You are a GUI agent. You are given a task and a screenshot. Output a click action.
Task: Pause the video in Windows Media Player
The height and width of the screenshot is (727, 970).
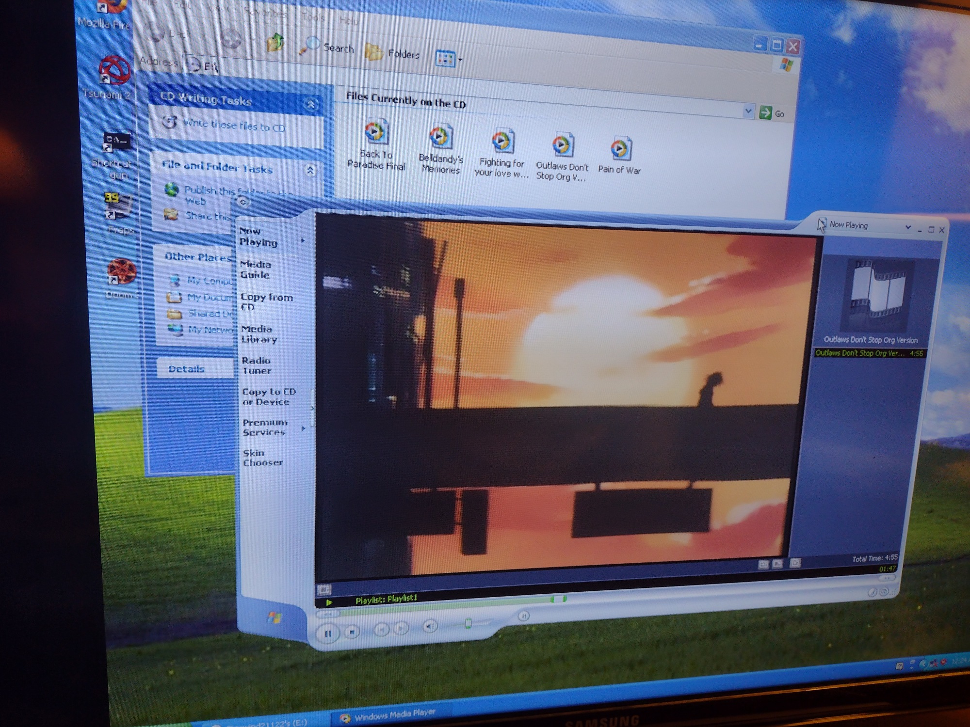point(328,633)
